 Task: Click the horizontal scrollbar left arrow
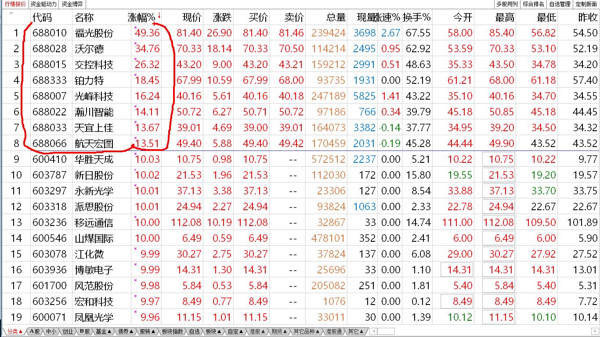(373, 331)
